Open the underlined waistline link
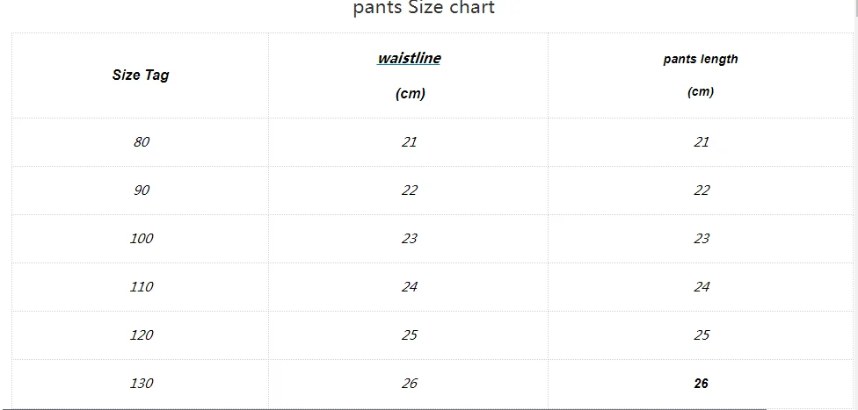The image size is (858, 410). [409, 59]
